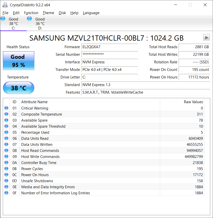Click the Raw Values column header
Image resolution: width=213 pixels, height=218 pixels.
point(193,102)
